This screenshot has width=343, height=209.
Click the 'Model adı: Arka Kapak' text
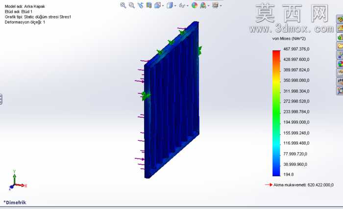pyautogui.click(x=24, y=6)
